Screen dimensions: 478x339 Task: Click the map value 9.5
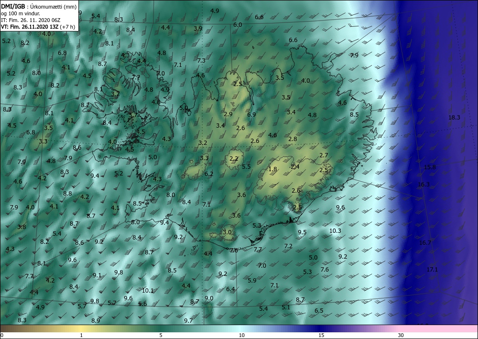pos(302,232)
